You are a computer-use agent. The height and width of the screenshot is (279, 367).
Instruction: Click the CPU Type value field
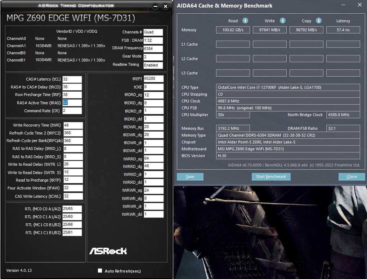coord(288,87)
